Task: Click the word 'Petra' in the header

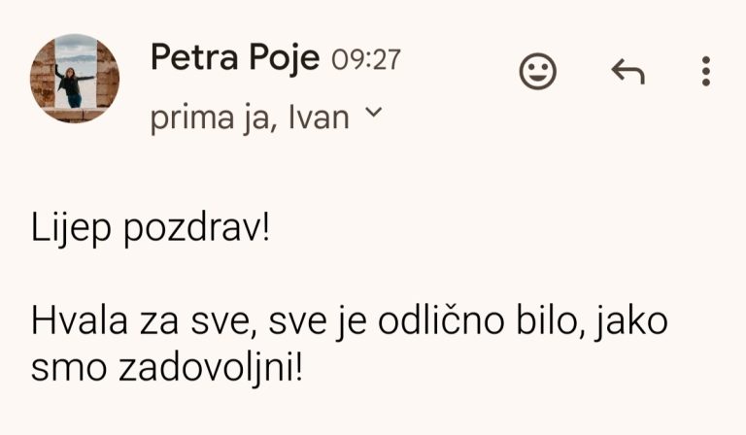Action: [x=194, y=58]
